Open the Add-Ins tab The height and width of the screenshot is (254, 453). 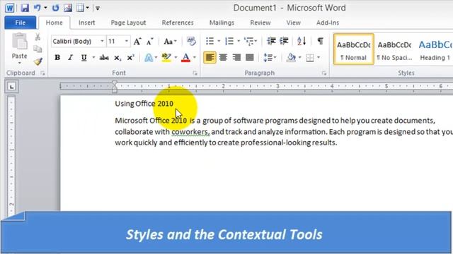click(x=328, y=23)
